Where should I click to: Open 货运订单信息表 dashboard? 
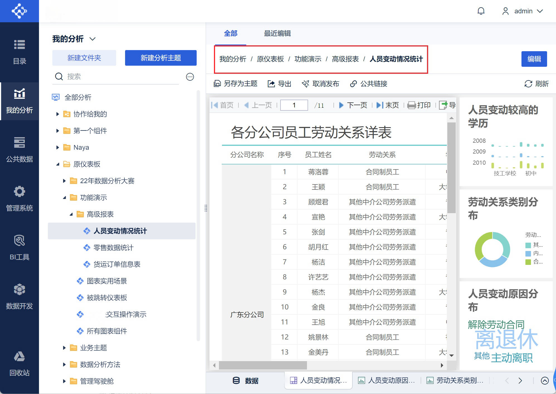point(117,264)
